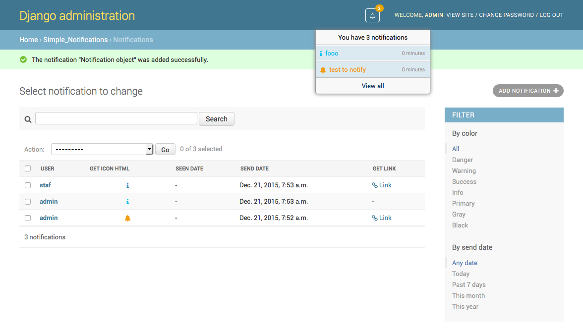
Task: Click the magnifier icon by search box
Action: (x=28, y=119)
